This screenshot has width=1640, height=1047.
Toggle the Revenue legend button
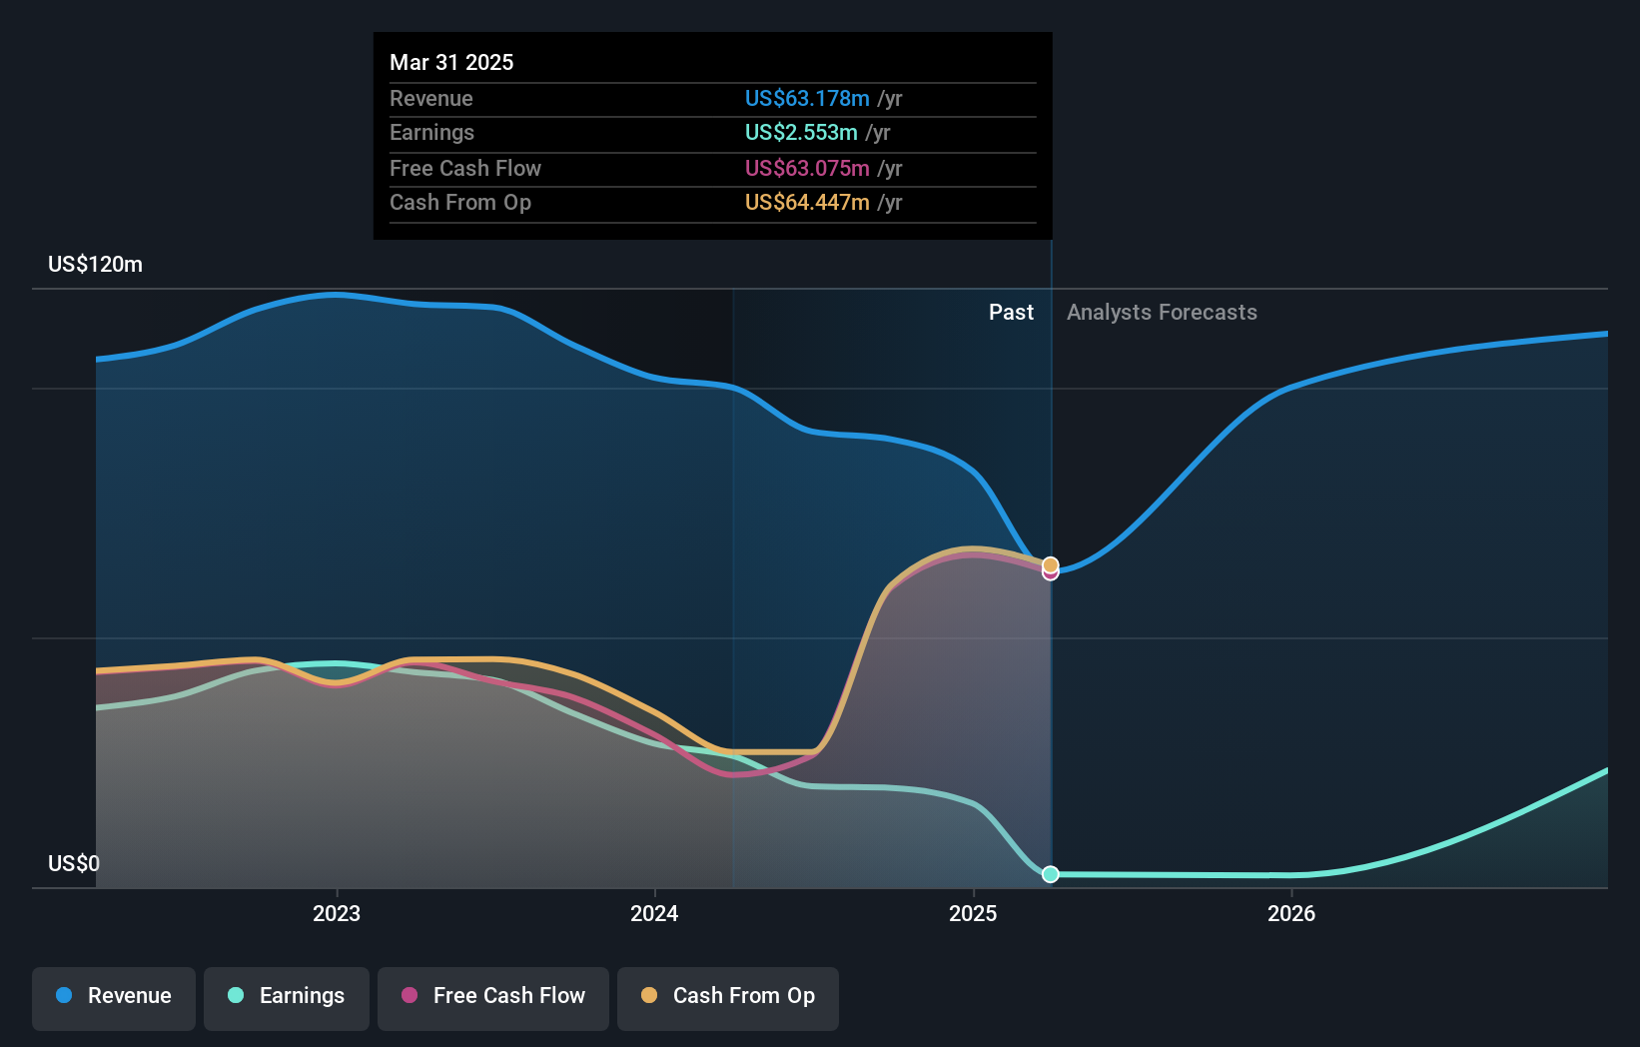114,998
